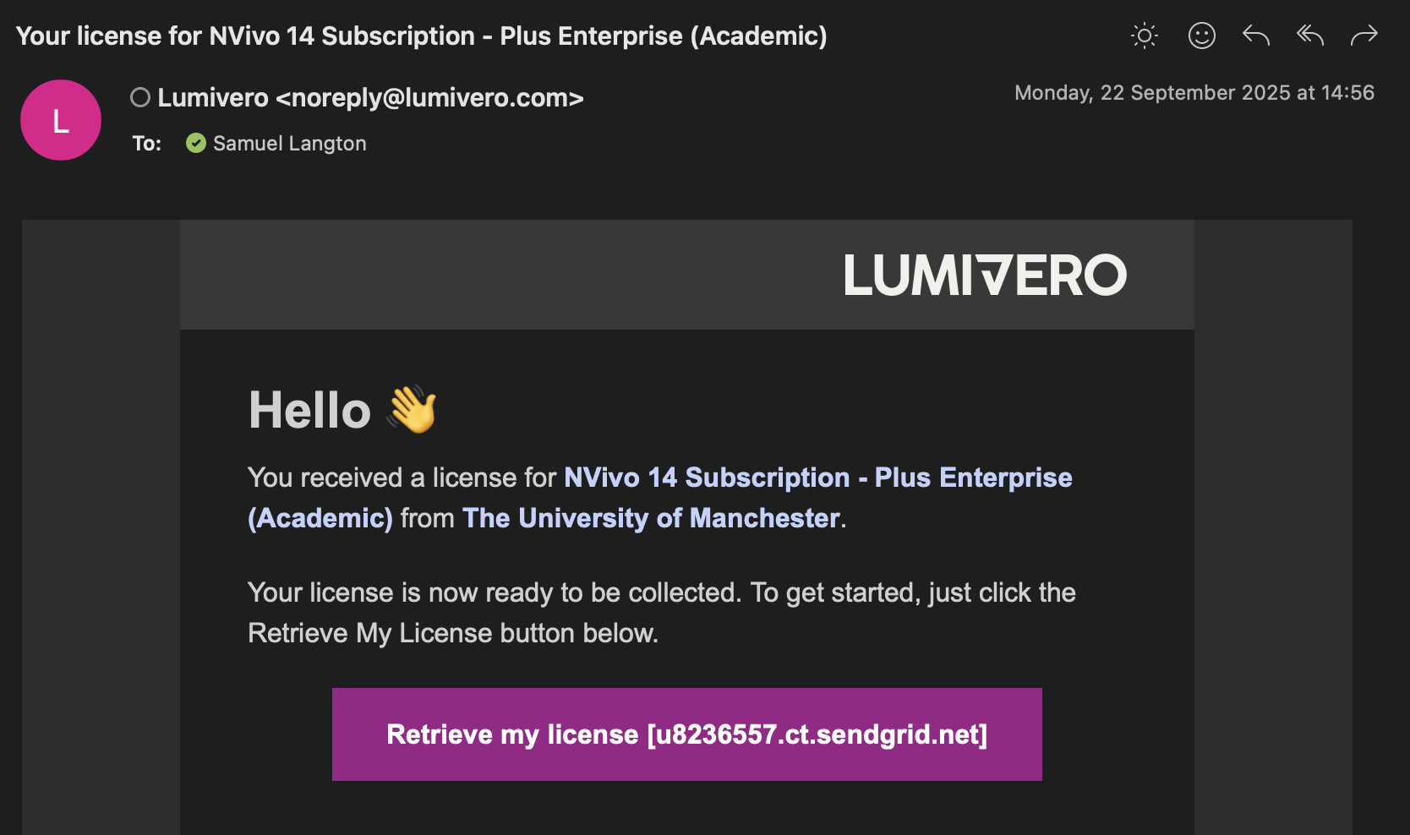Image resolution: width=1410 pixels, height=835 pixels.
Task: Open the emoji reaction picker
Action: click(x=1201, y=35)
